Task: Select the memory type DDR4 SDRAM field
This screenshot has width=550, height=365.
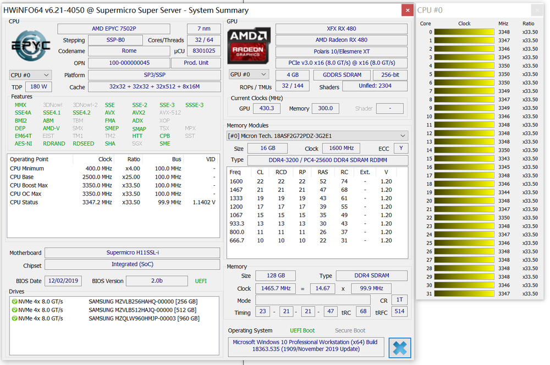Action: 372,275
